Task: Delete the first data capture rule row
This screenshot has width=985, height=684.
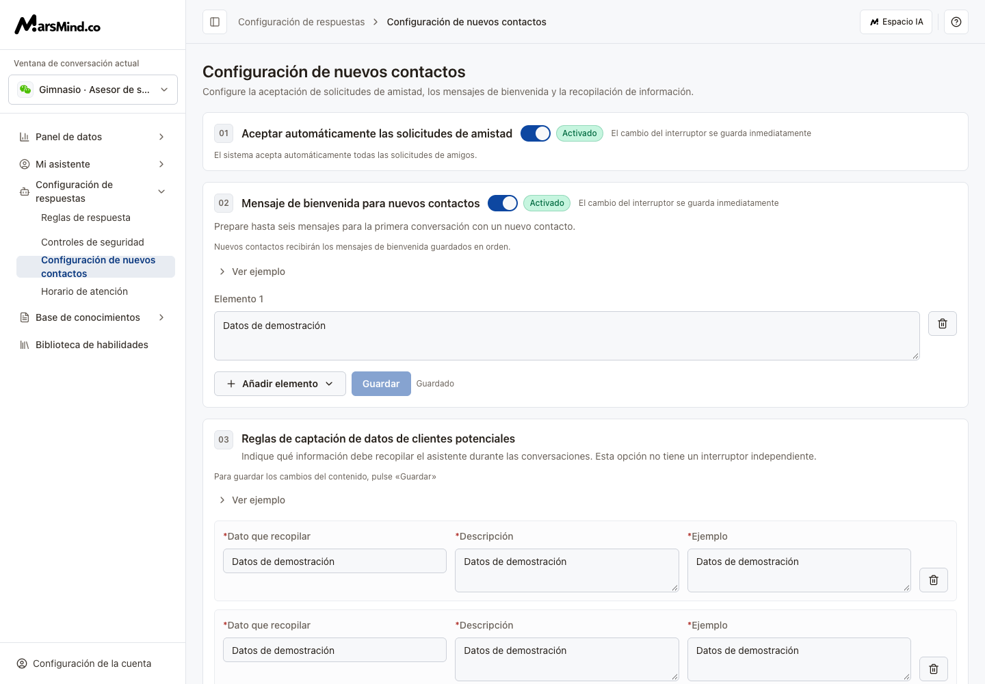Action: 934,580
